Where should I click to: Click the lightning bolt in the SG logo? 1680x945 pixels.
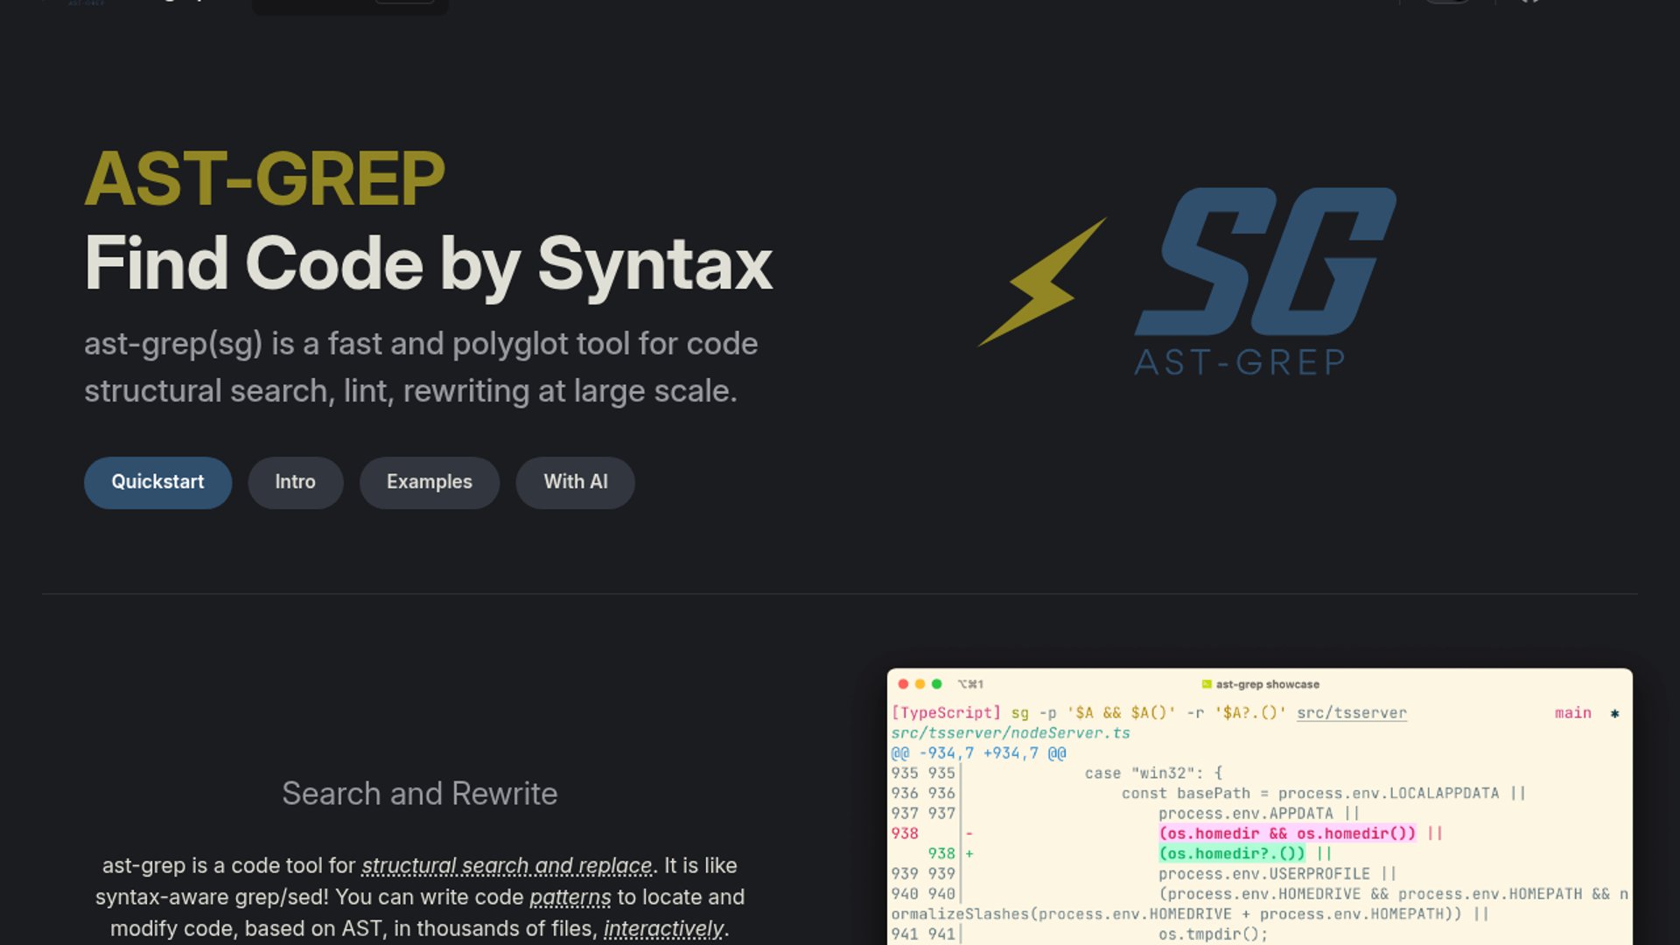(x=1042, y=282)
